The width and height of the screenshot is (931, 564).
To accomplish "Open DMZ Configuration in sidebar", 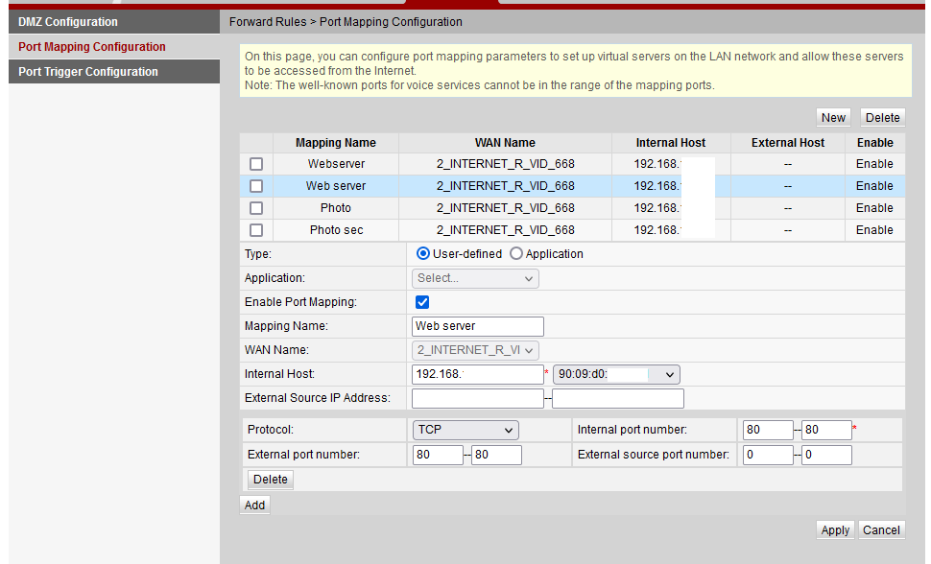I will tap(68, 21).
